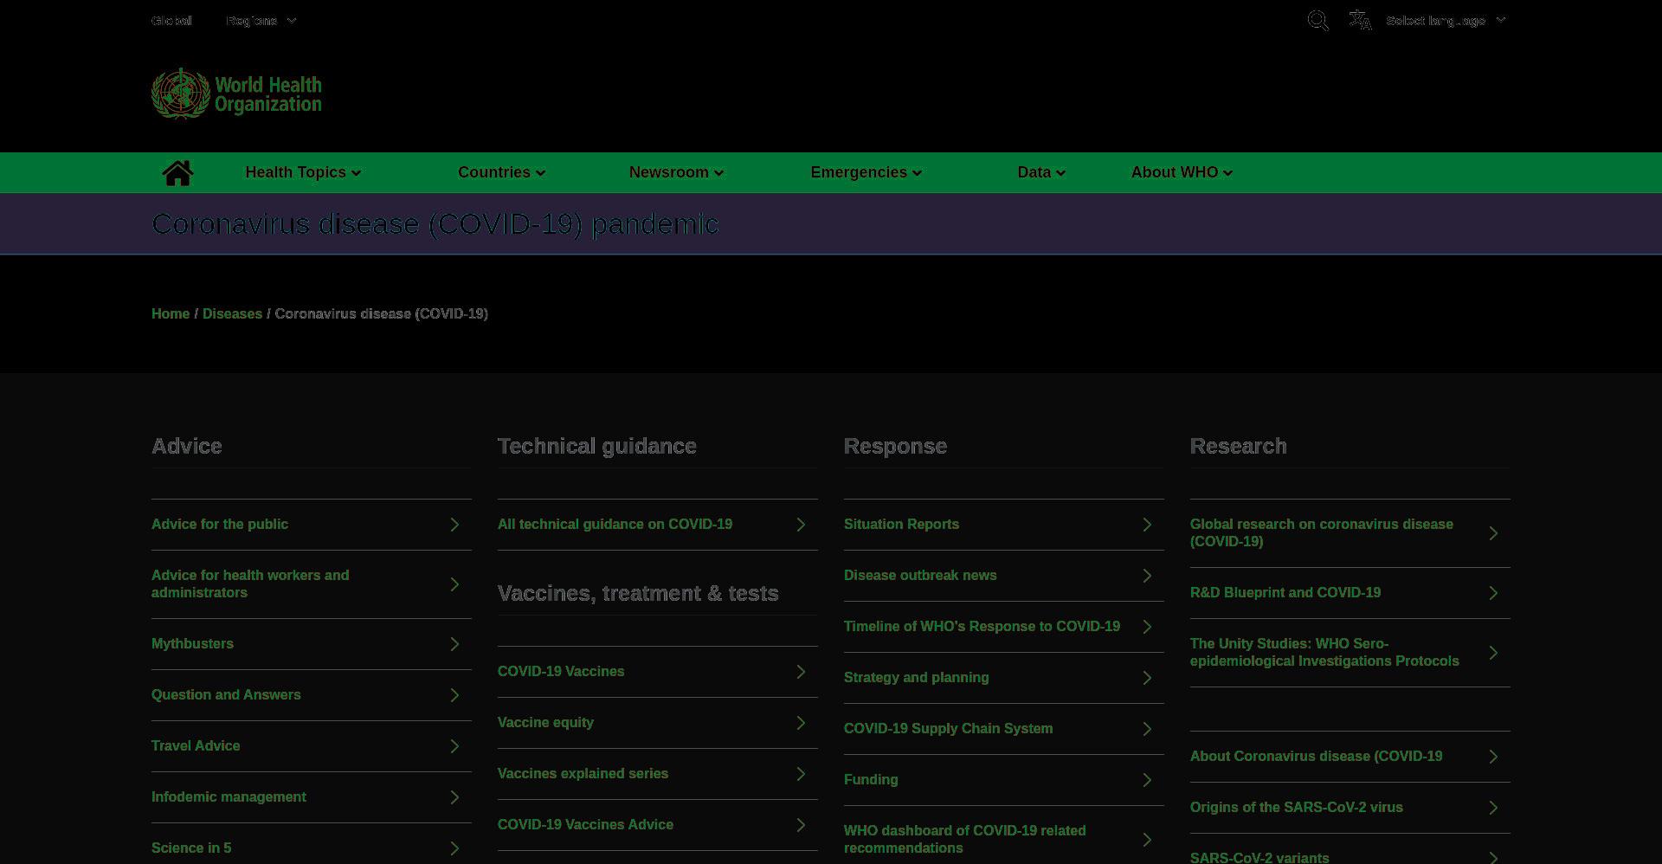Open Funding link

pos(871,780)
